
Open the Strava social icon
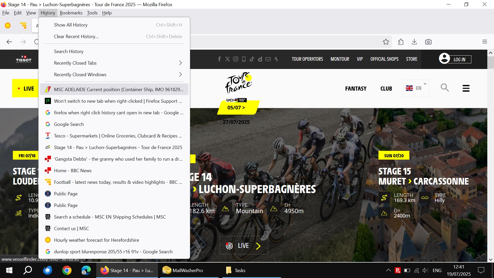pyautogui.click(x=276, y=59)
